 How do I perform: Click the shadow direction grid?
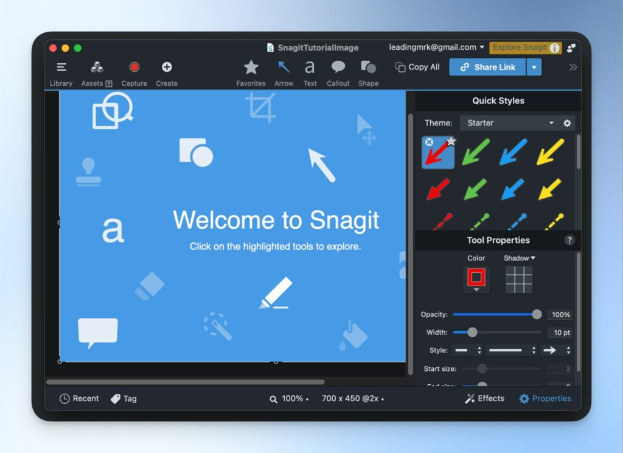click(x=519, y=279)
